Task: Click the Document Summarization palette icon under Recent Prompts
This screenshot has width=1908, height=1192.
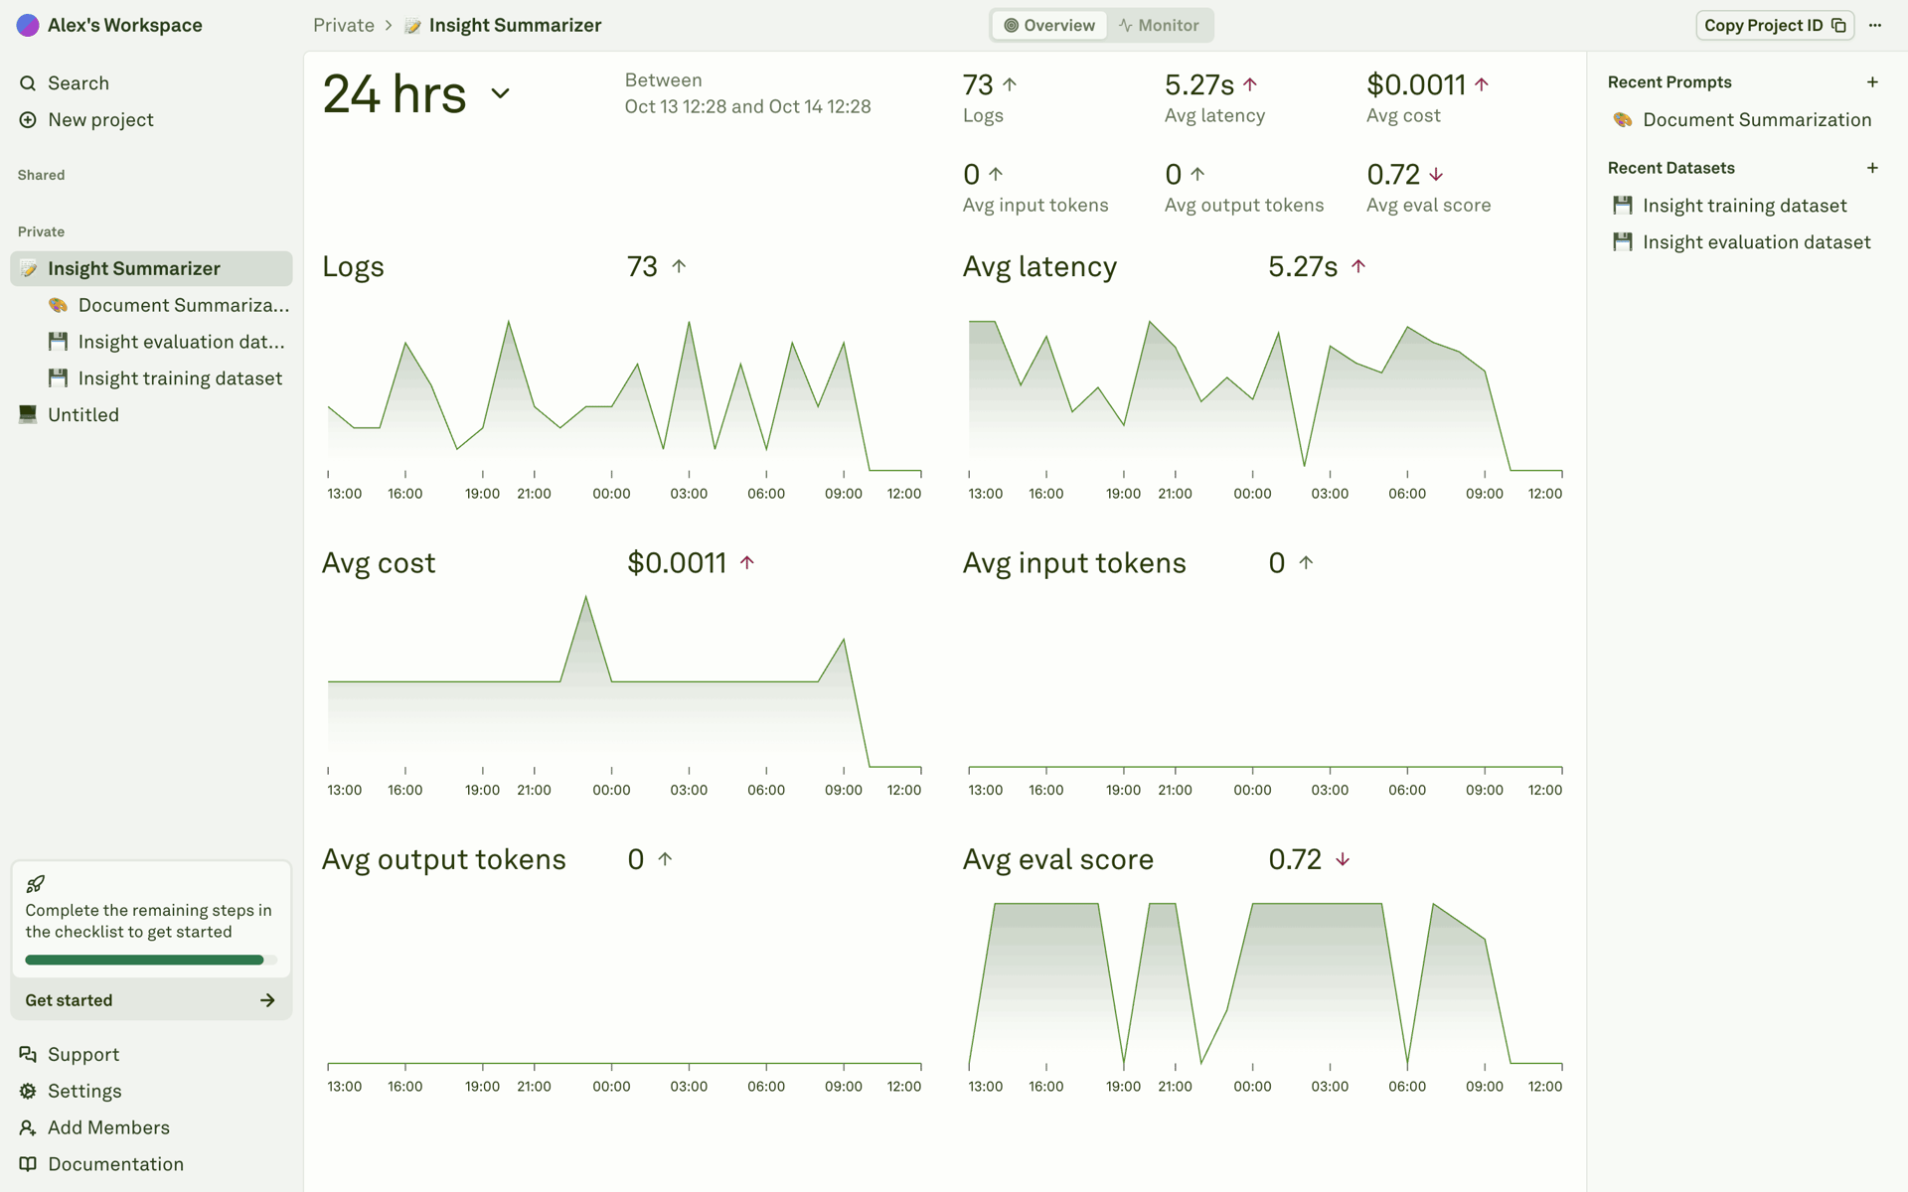Action: 1623,120
